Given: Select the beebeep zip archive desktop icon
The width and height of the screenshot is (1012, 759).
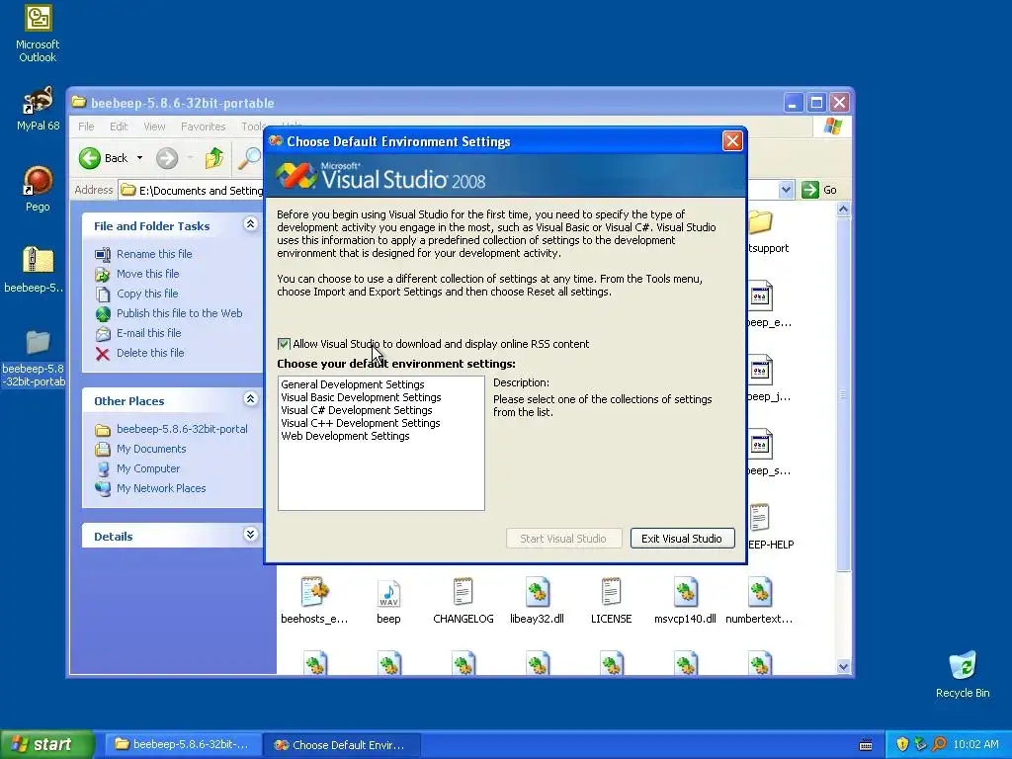Looking at the screenshot, I should 37,269.
